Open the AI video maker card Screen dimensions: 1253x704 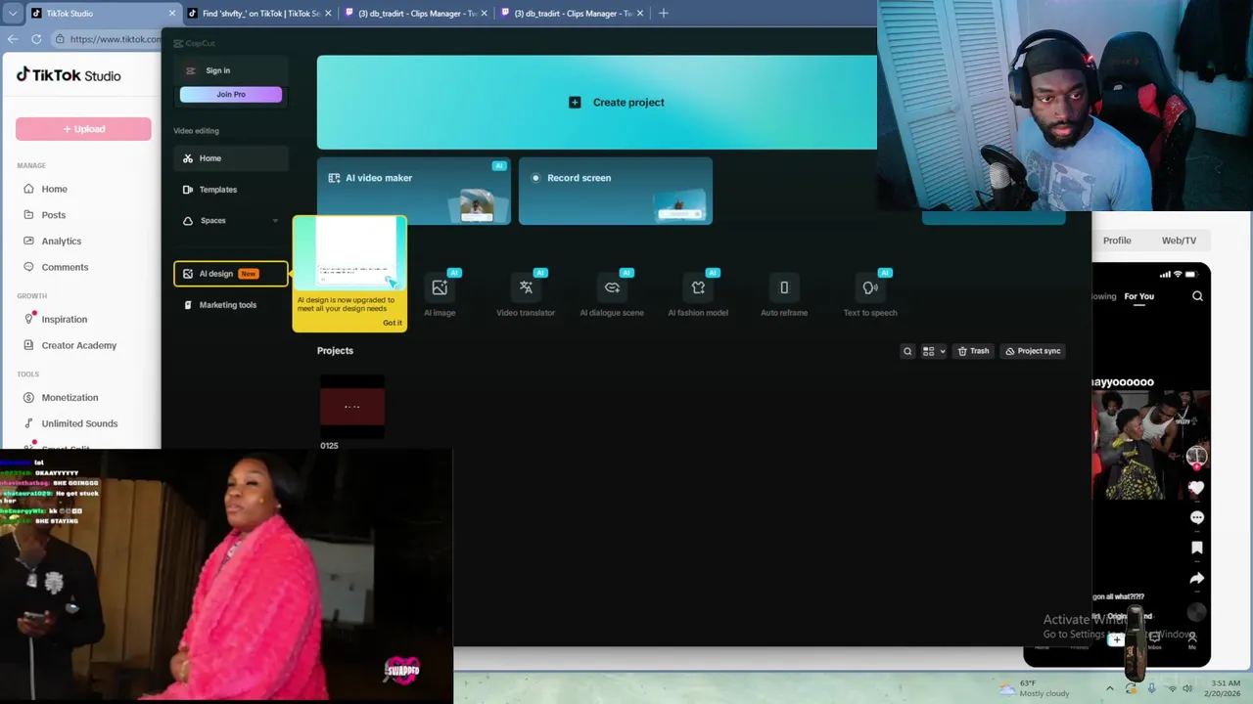[414, 191]
